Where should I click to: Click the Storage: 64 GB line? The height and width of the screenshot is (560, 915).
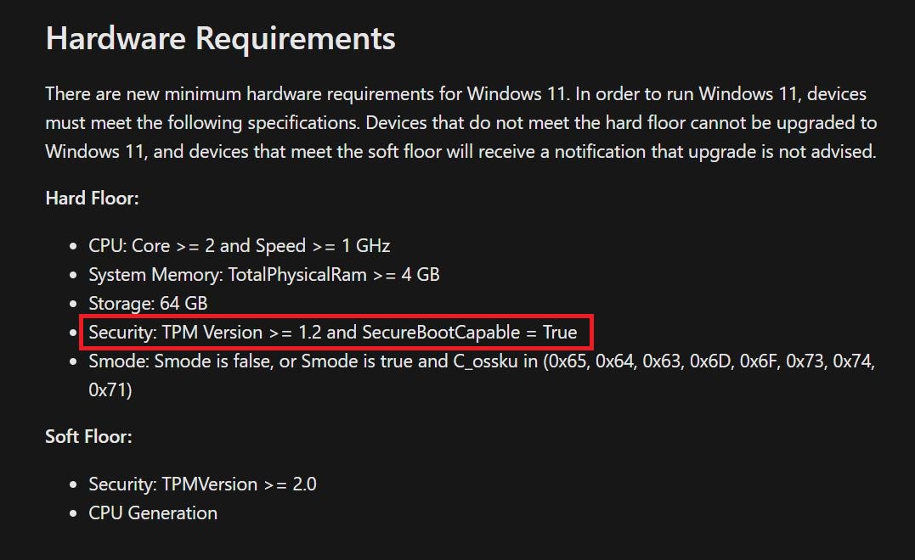(148, 303)
